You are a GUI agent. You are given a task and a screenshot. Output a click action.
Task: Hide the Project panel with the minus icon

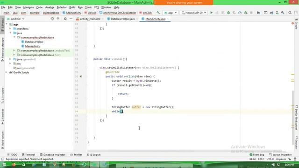point(71,19)
